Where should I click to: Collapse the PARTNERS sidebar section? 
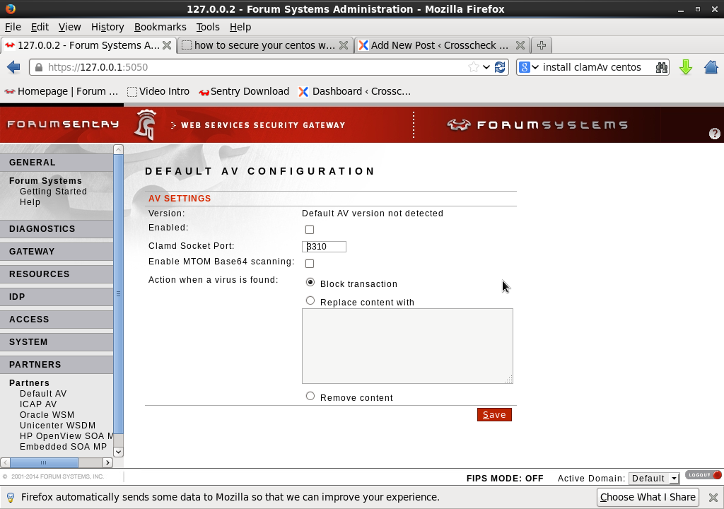(x=57, y=364)
